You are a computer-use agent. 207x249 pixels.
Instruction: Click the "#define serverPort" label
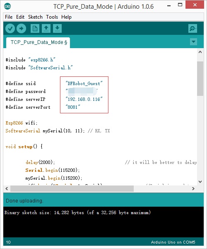(28, 107)
